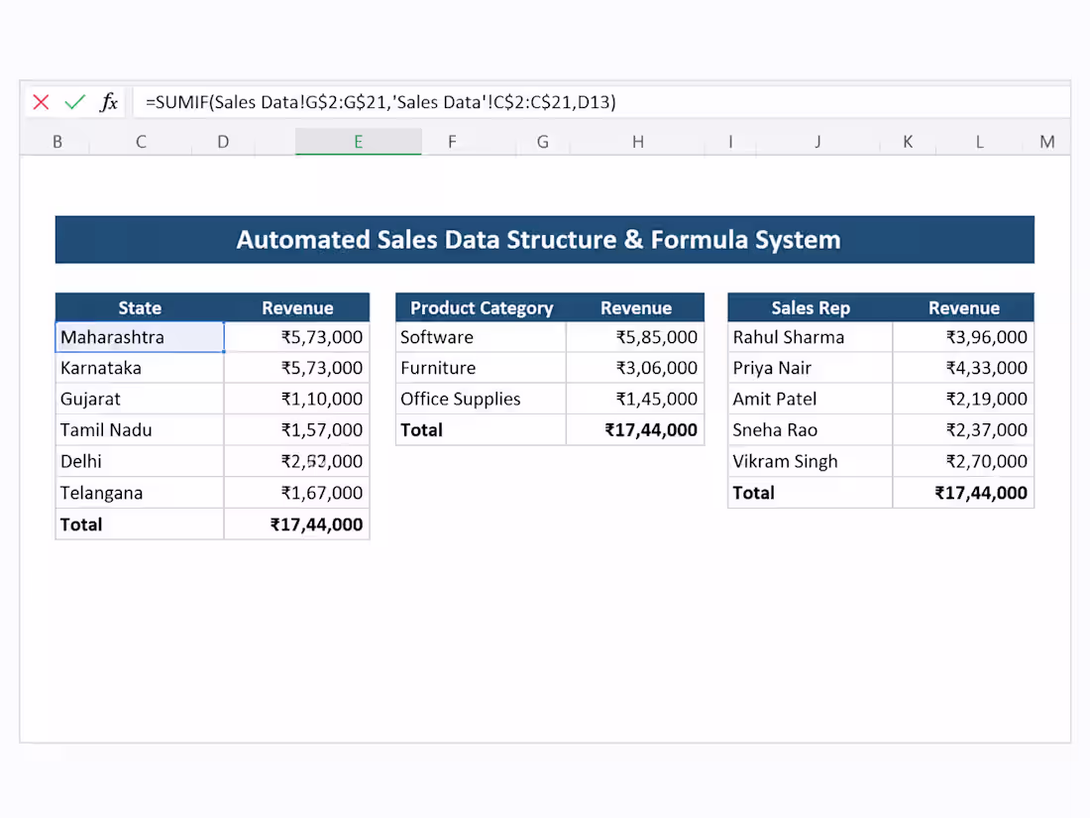Image resolution: width=1090 pixels, height=818 pixels.
Task: Select column B header
Action: [x=57, y=142]
